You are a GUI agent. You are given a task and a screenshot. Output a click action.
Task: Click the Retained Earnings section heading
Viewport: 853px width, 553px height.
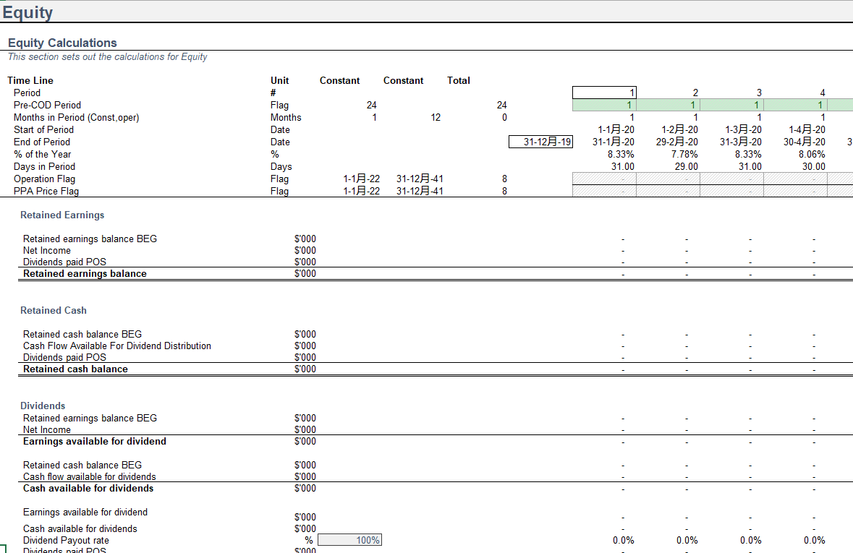[x=62, y=215]
